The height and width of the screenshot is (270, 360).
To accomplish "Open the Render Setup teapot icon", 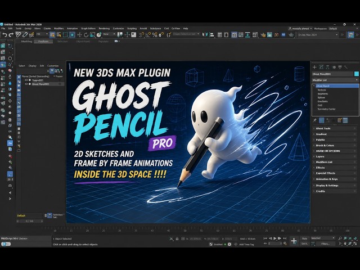I will pos(263,35).
